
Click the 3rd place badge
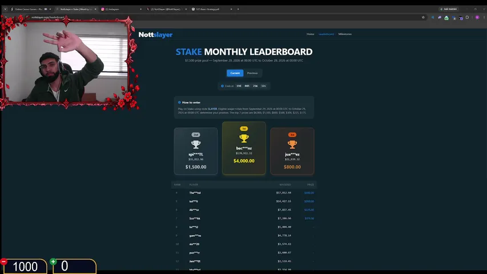pos(292,135)
